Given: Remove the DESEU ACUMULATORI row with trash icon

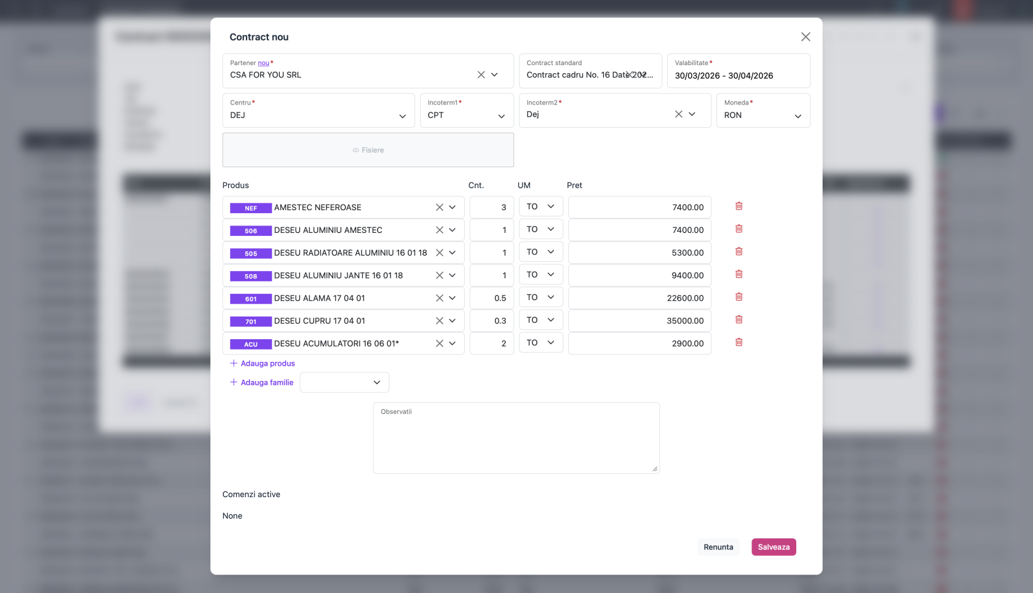Looking at the screenshot, I should click(739, 343).
